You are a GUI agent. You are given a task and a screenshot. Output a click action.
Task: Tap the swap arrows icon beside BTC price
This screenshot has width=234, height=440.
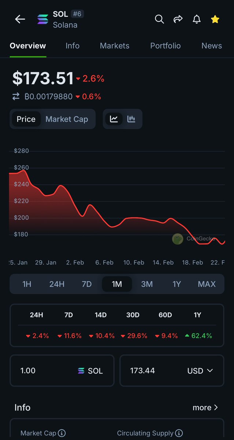pyautogui.click(x=16, y=96)
